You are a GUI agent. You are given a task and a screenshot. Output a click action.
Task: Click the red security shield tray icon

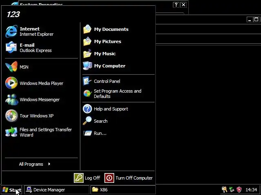[x=239, y=190]
